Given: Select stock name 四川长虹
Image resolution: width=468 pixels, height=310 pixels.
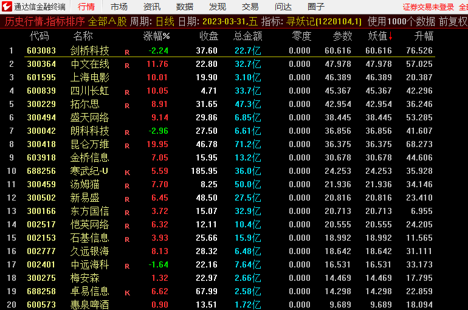Looking at the screenshot, I should [90, 91].
